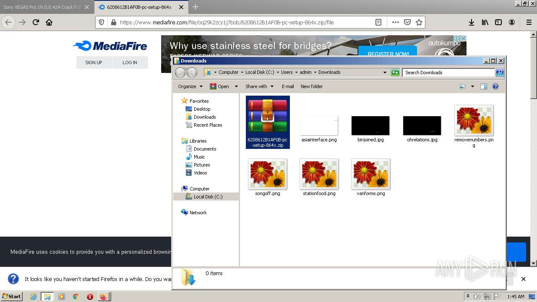Viewport: 537px width, 302px height.
Task: Open Firefox from the taskbar
Action: click(x=103, y=297)
